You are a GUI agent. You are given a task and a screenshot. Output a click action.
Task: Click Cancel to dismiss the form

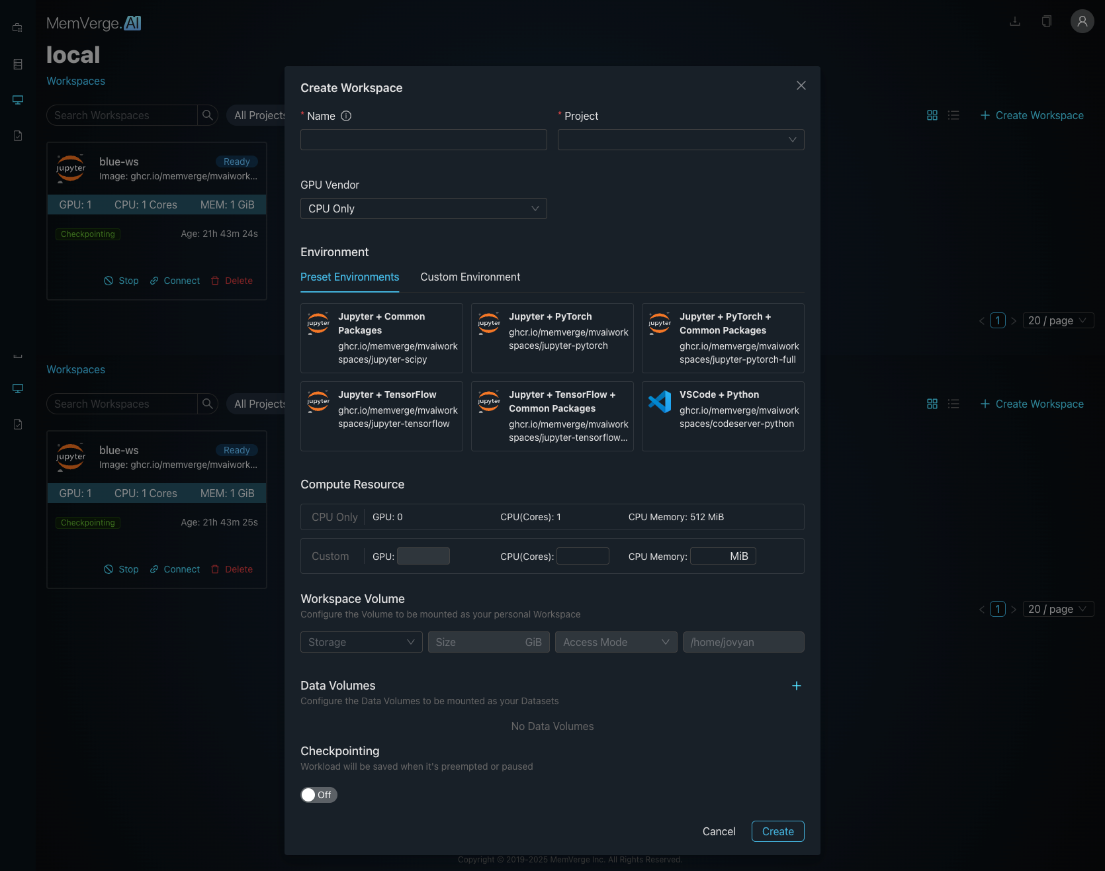point(719,831)
